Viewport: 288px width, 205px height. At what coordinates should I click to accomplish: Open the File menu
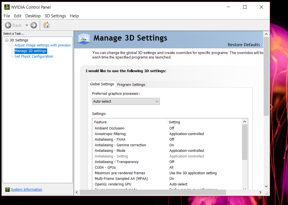(x=7, y=16)
